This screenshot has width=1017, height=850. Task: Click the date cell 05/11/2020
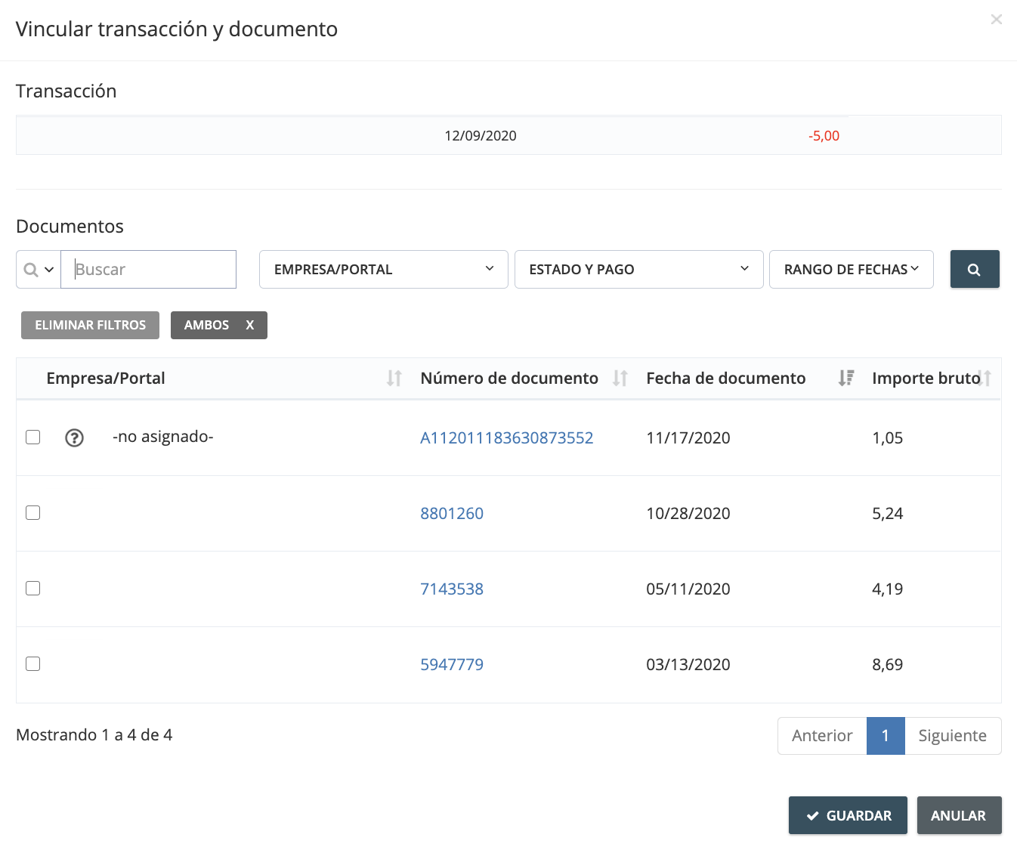click(x=688, y=589)
